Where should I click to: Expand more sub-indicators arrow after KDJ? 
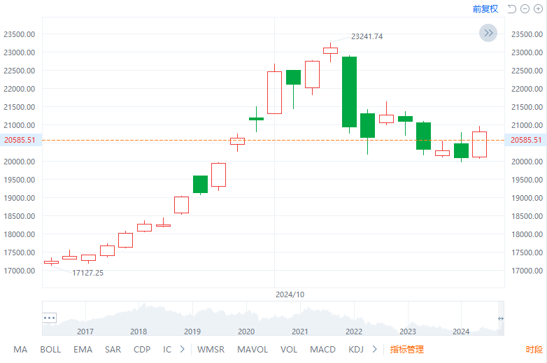pos(375,349)
